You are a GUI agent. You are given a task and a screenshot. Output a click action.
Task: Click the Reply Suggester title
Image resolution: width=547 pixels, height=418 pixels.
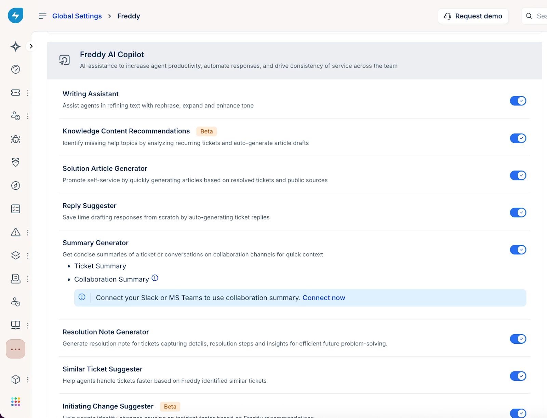pyautogui.click(x=89, y=206)
